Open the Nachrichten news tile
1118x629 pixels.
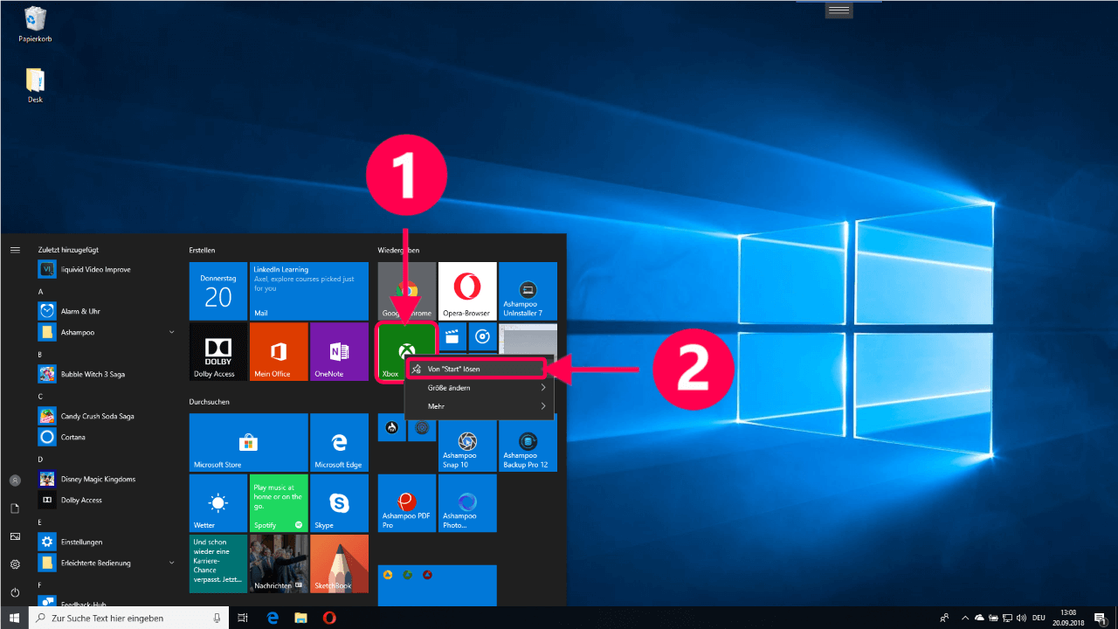[x=279, y=563]
